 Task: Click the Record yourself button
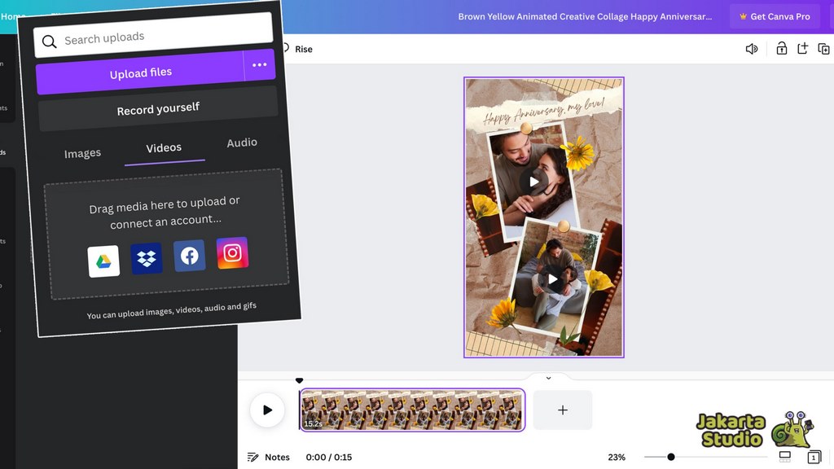(158, 109)
